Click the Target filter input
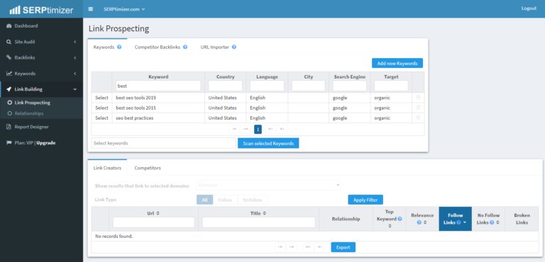The image size is (545, 262). click(x=391, y=86)
